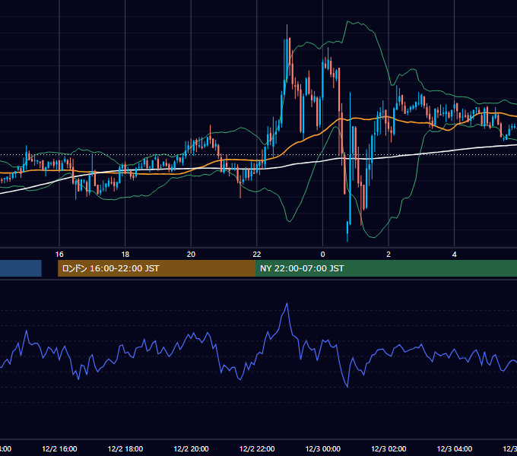Viewport: 517px width, 456px height.
Task: Click the 12/2 22:00 time label
Action: click(257, 448)
